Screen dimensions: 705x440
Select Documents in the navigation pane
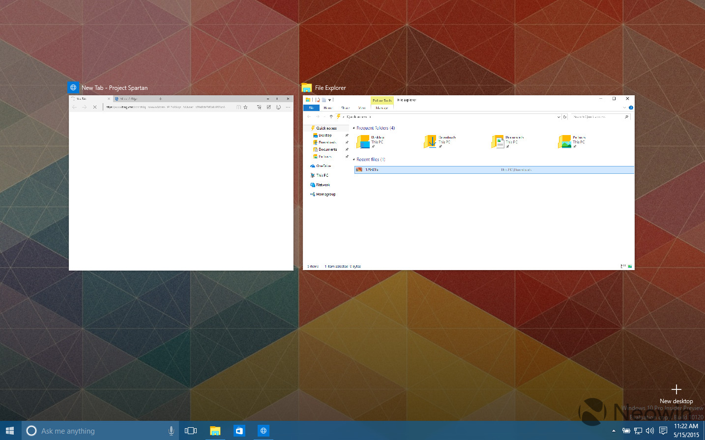327,149
